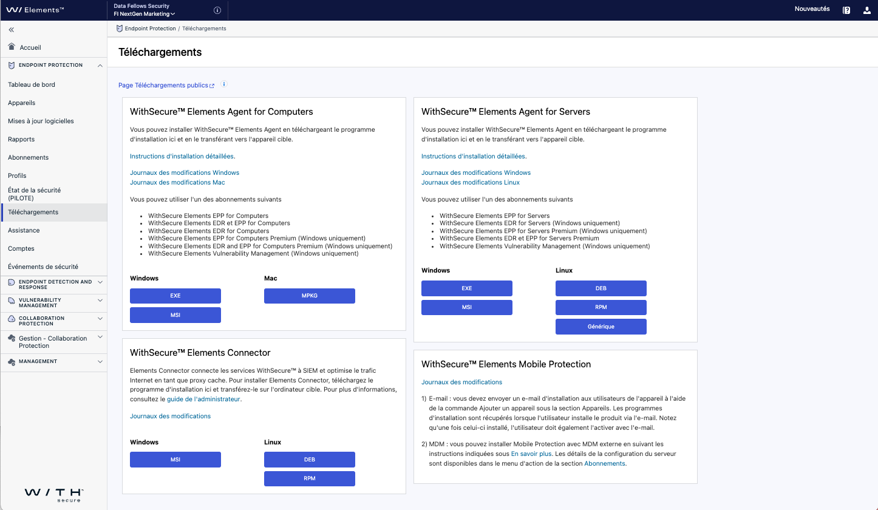Open the help icon in the top bar
The width and height of the screenshot is (878, 510).
pos(846,10)
